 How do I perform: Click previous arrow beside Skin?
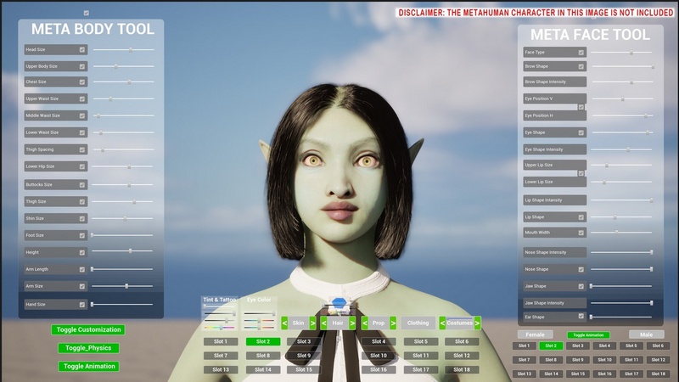(284, 323)
